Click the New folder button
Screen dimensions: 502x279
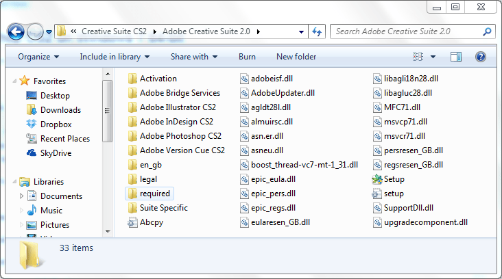pyautogui.click(x=296, y=57)
